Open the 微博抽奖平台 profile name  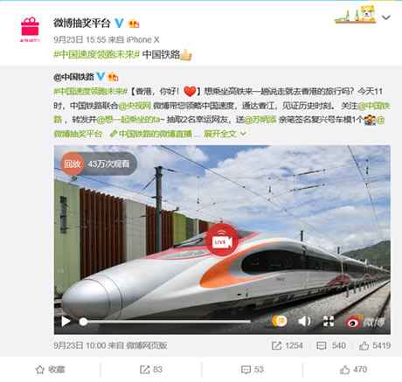(x=82, y=23)
